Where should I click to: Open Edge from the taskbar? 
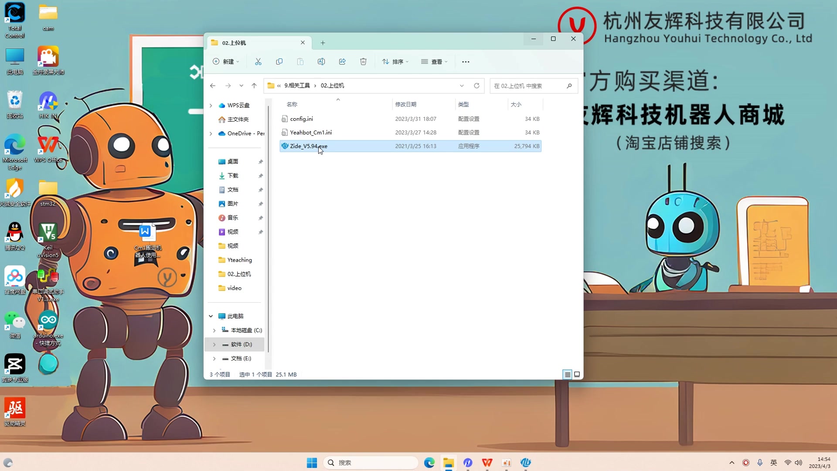pyautogui.click(x=429, y=463)
